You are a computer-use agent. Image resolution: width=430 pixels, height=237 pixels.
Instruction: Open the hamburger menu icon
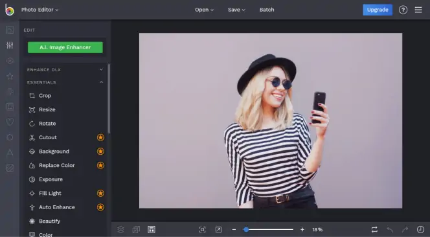coord(418,10)
